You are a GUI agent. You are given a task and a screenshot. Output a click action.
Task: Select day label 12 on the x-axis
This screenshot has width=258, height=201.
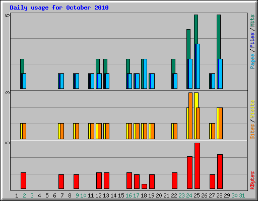(x=98, y=195)
